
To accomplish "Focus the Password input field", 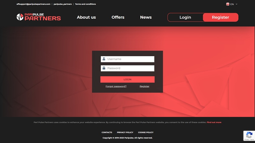I will [127, 68].
